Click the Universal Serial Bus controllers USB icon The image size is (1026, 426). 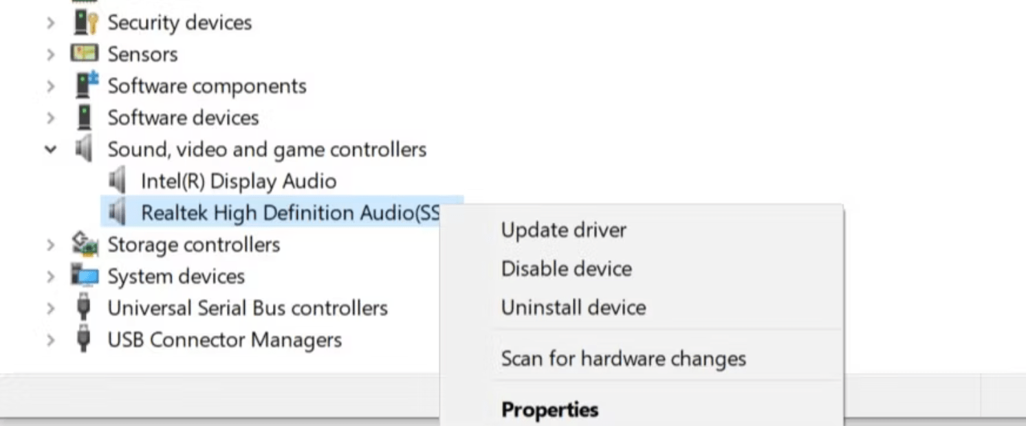pos(84,308)
